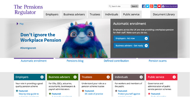Switch to the Pensions blog tab
This screenshot has height=97, width=190.
click(75, 61)
